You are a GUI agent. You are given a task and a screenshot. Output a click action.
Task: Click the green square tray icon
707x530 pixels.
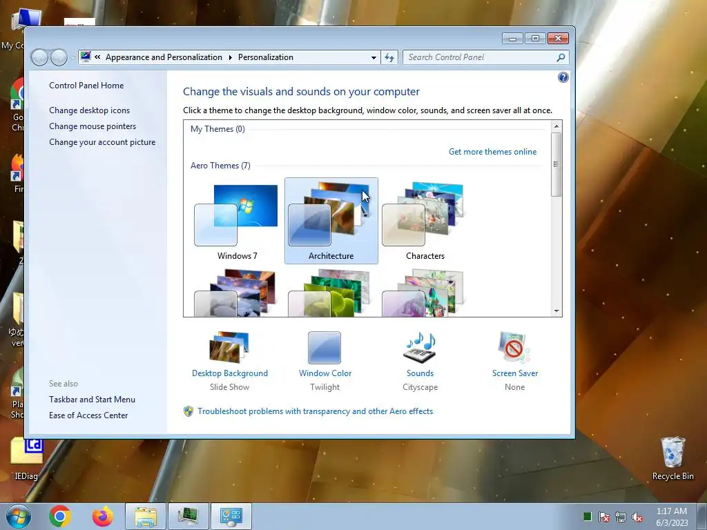tap(587, 516)
